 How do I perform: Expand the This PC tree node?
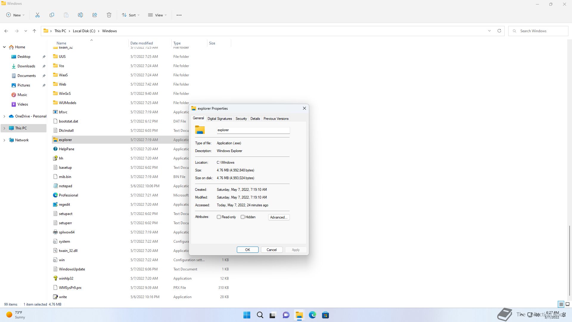pos(4,128)
